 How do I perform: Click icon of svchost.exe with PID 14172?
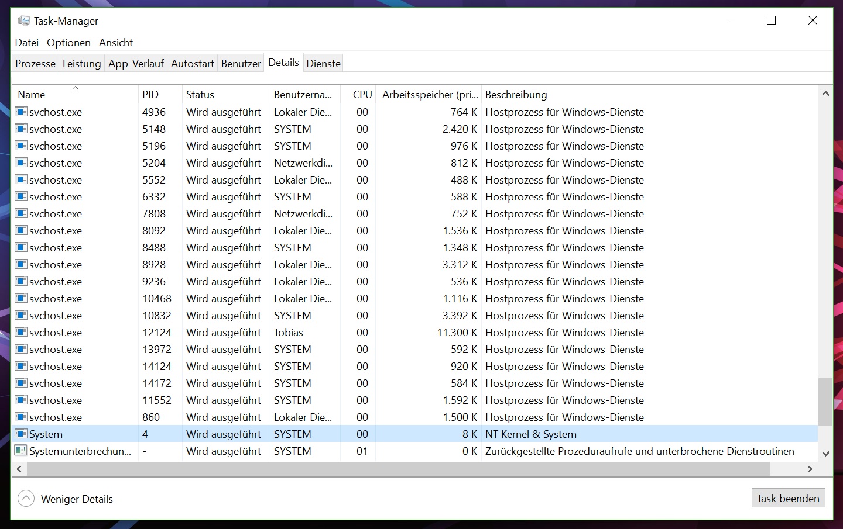21,383
